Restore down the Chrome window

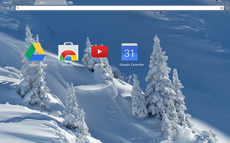click(x=220, y=1)
